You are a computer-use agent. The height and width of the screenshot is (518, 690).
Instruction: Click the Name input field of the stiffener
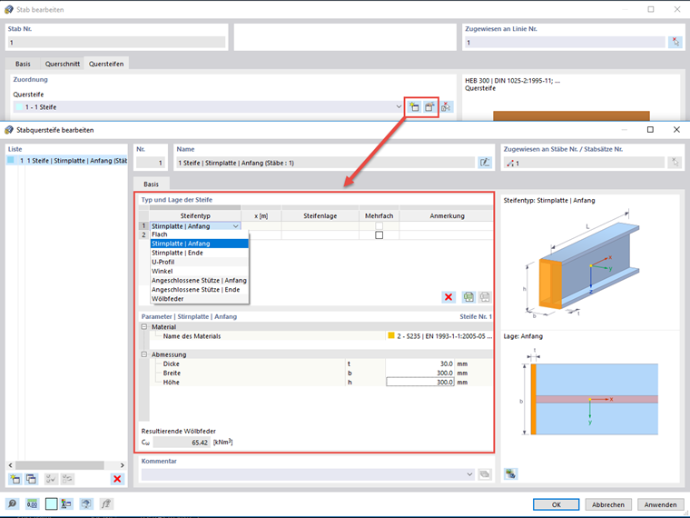click(325, 163)
